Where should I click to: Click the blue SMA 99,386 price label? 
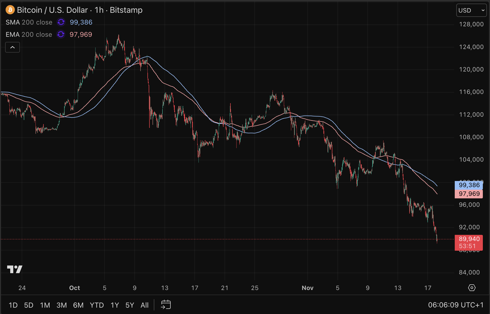(469, 185)
